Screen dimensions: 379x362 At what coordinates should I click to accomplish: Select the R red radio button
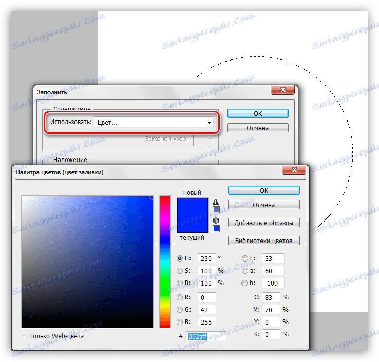tap(180, 297)
